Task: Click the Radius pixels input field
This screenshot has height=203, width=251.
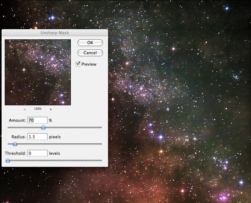Action: click(x=38, y=137)
